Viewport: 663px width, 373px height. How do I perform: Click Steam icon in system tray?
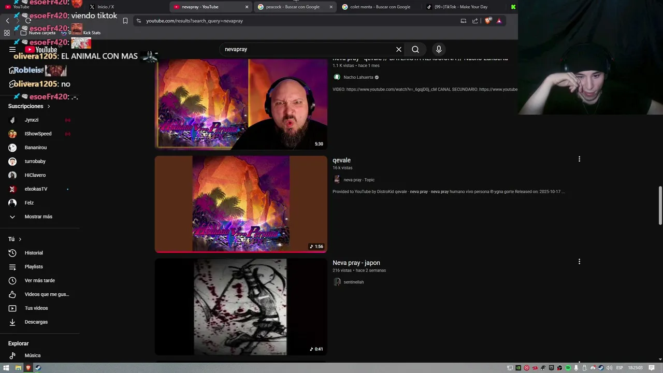[601, 368]
